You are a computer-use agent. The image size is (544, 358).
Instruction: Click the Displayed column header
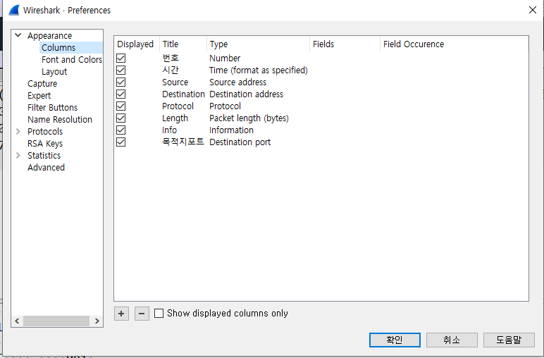pos(137,44)
